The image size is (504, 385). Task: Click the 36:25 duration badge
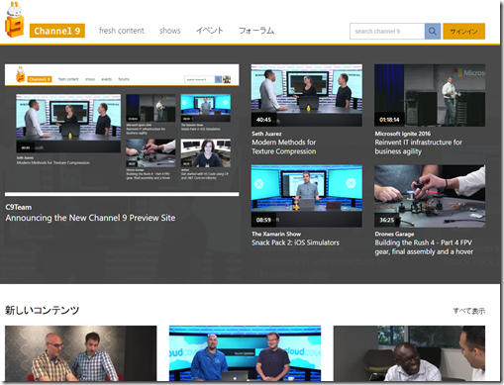coord(386,220)
